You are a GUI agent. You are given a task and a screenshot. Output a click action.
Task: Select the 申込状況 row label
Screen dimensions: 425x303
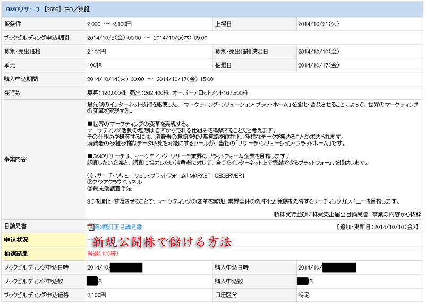pos(16,240)
